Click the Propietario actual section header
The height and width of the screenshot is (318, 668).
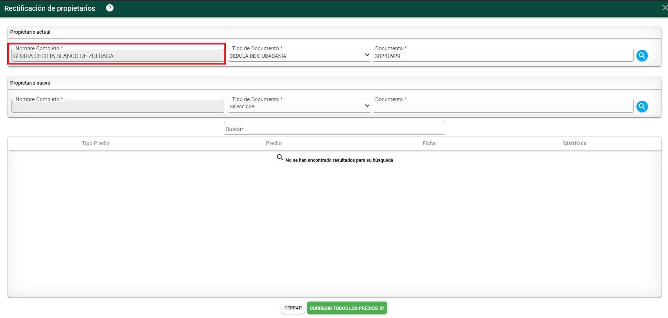pos(31,32)
